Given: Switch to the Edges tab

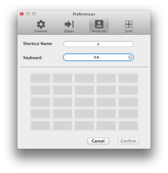Looking at the screenshot, I should point(69,26).
